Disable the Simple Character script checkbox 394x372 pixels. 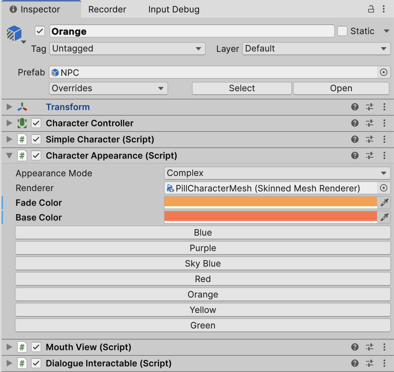pos(36,140)
